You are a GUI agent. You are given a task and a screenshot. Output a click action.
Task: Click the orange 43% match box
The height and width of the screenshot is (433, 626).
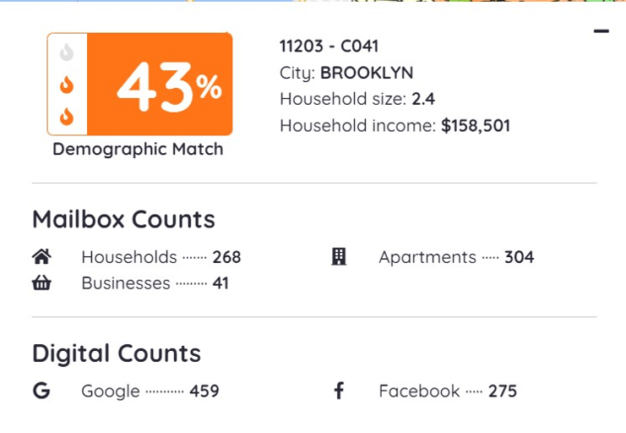click(x=161, y=85)
